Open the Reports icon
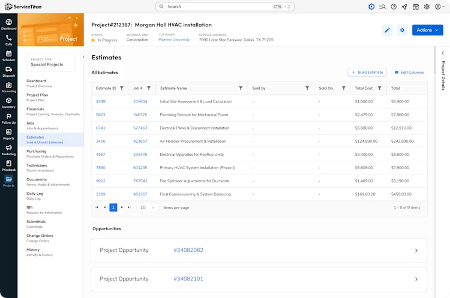 8,134
